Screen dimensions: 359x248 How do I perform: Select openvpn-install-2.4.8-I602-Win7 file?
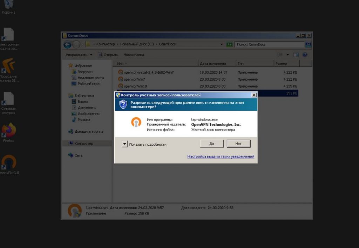coord(208,72)
